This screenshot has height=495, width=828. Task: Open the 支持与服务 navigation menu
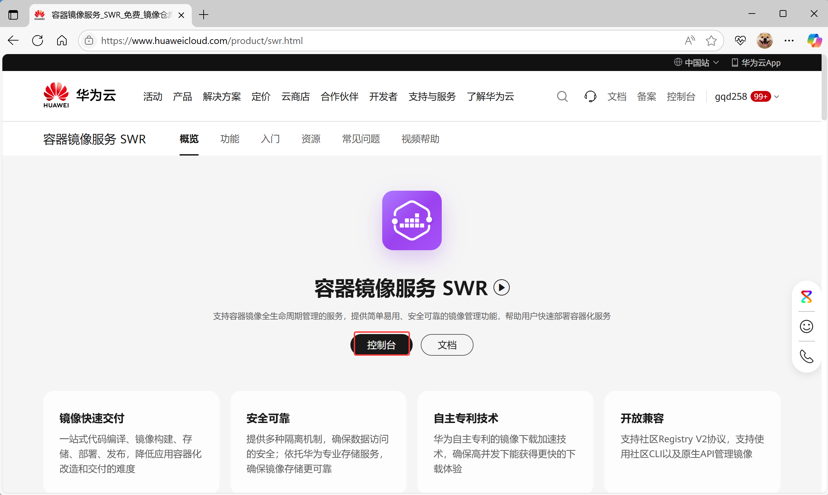pos(432,97)
